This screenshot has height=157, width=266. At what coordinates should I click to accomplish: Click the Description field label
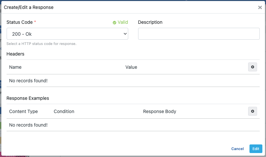pos(150,22)
